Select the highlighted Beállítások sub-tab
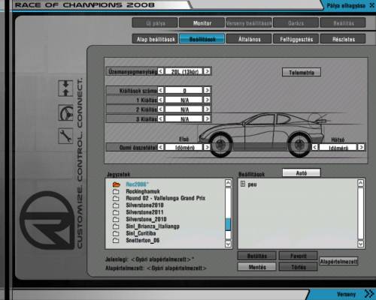The image size is (376, 300). coord(202,39)
